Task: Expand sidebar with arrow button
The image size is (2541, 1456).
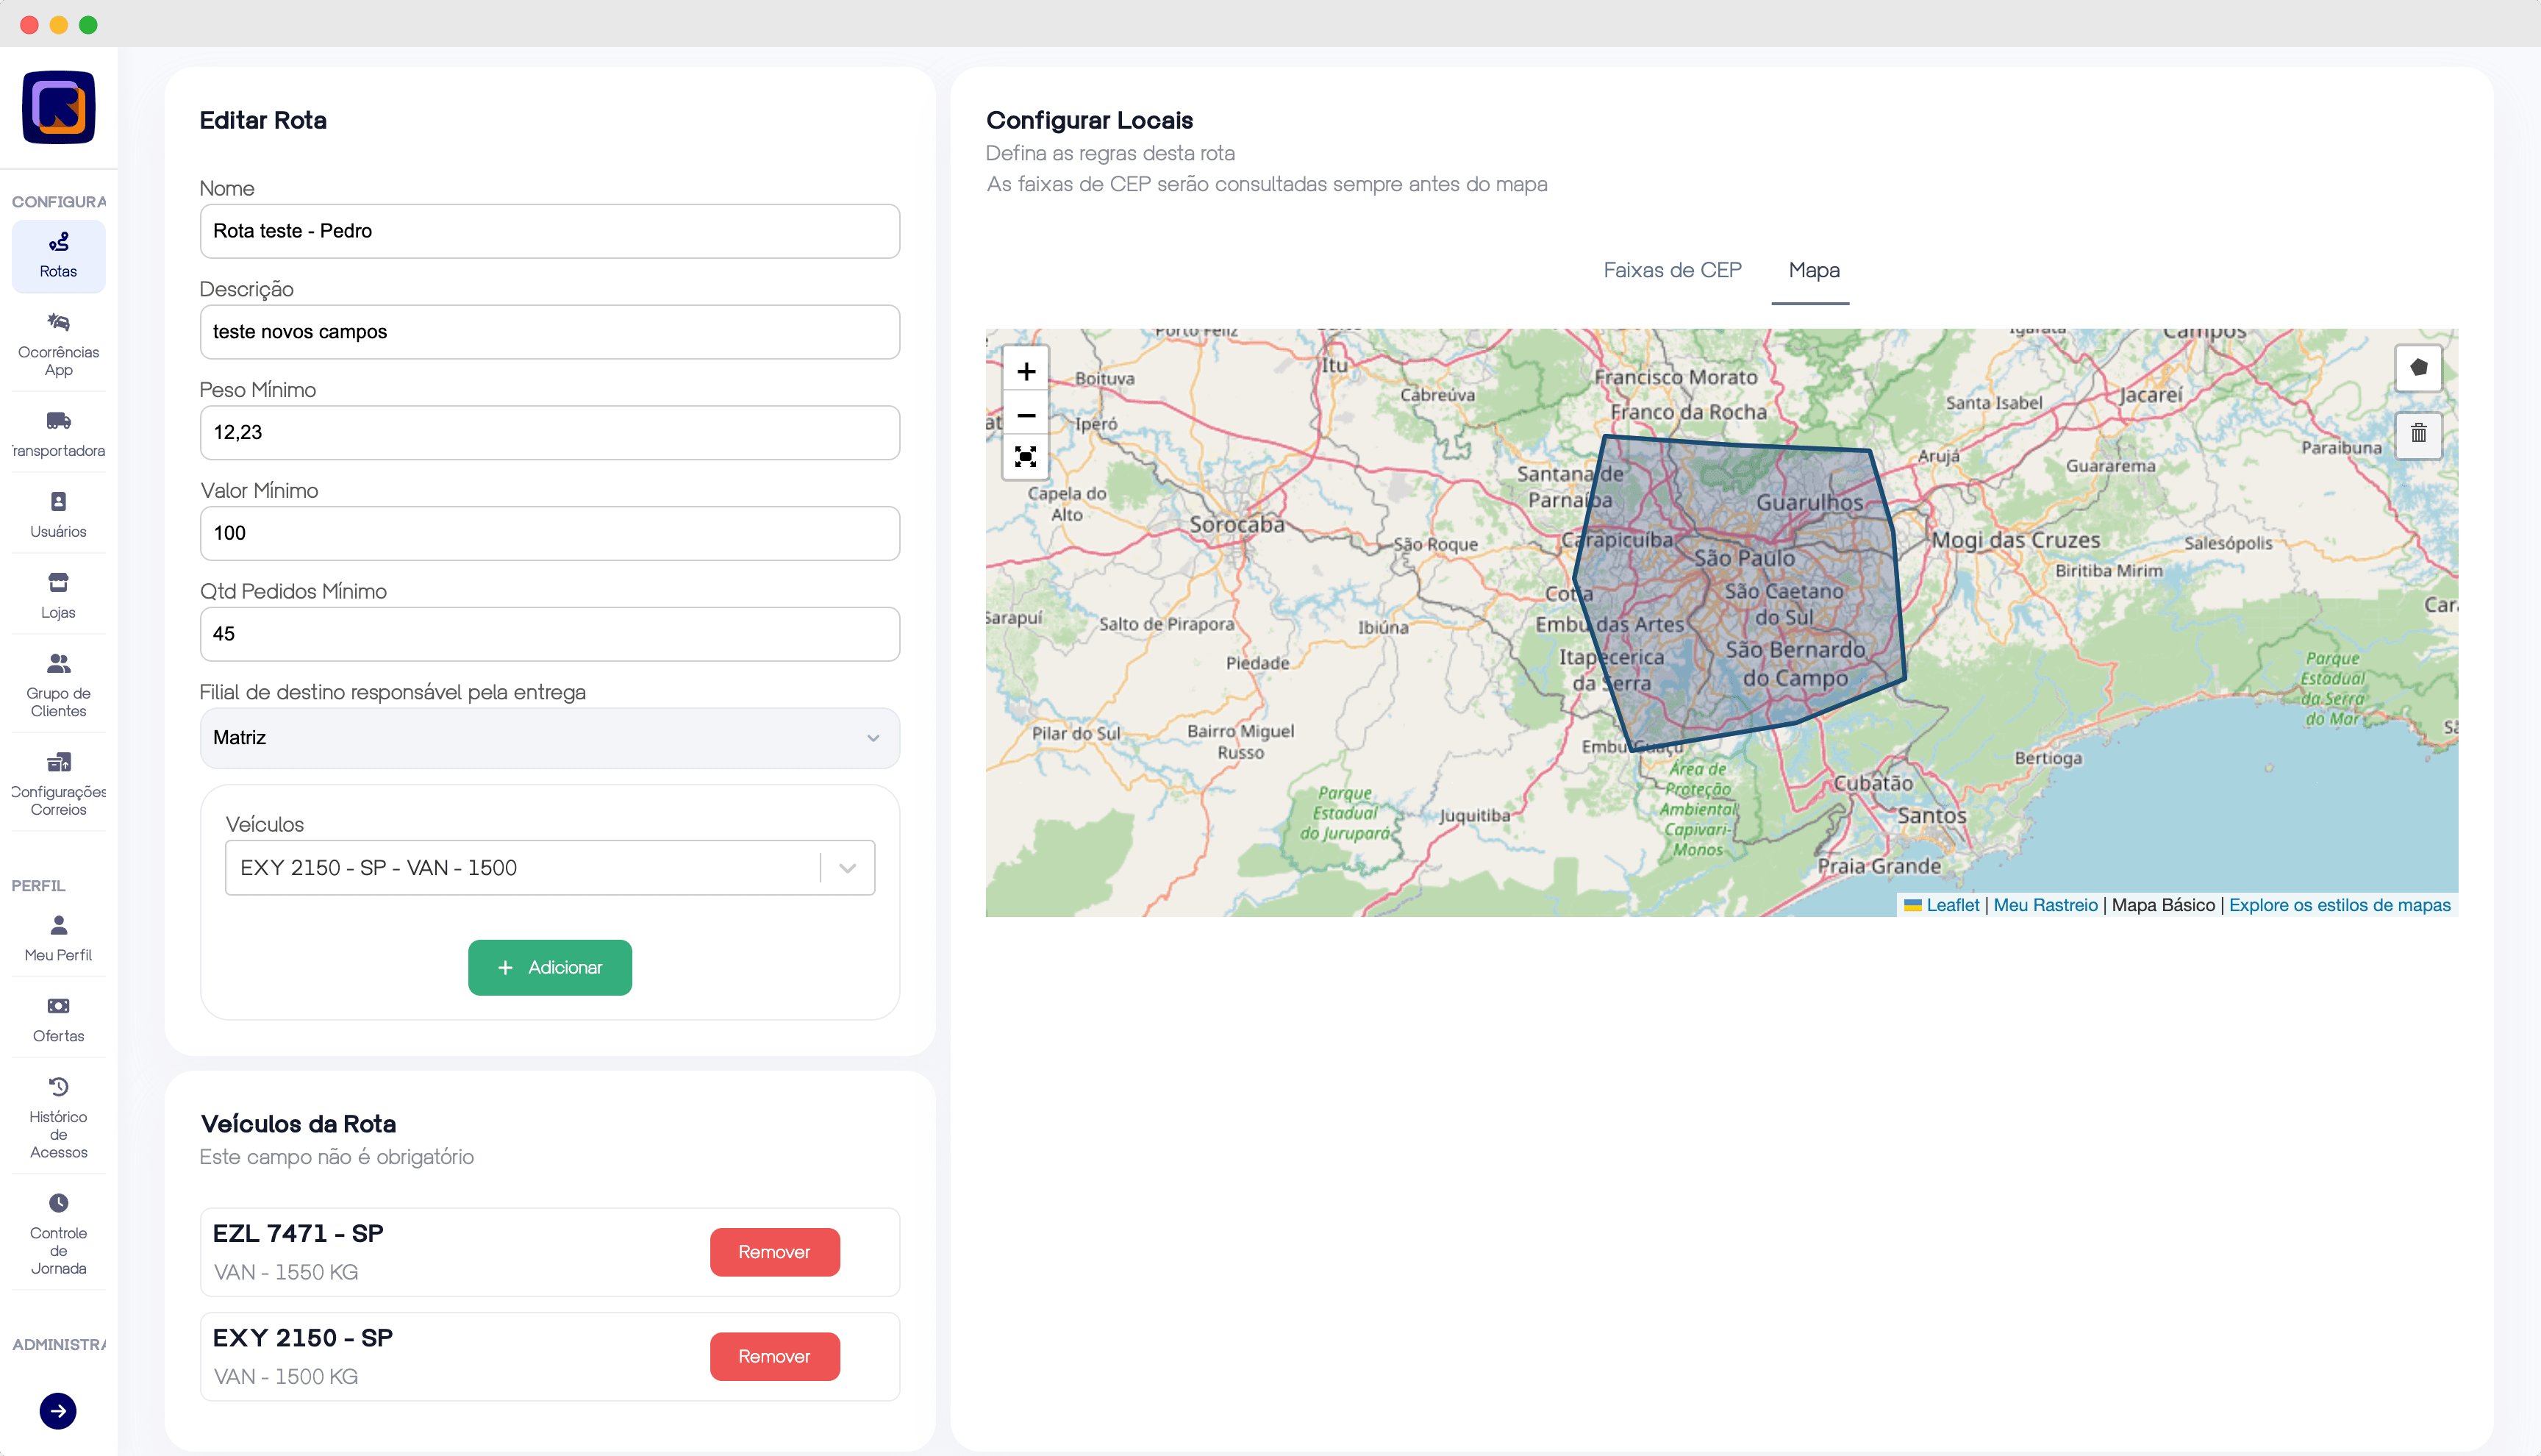Action: click(58, 1410)
